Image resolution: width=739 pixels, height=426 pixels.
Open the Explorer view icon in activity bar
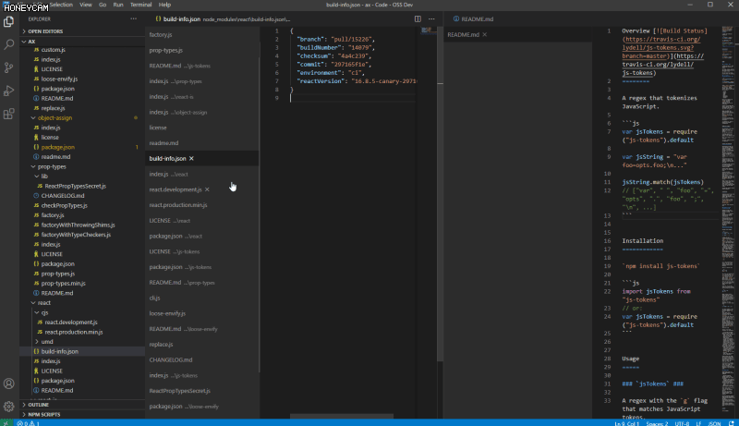click(x=8, y=21)
